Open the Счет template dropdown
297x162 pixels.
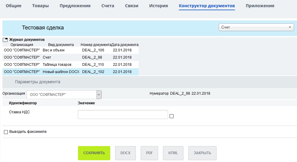pos(256,27)
